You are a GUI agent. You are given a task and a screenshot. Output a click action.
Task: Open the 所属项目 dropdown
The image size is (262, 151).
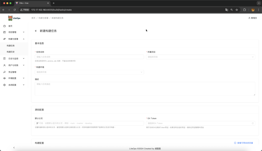(200, 57)
